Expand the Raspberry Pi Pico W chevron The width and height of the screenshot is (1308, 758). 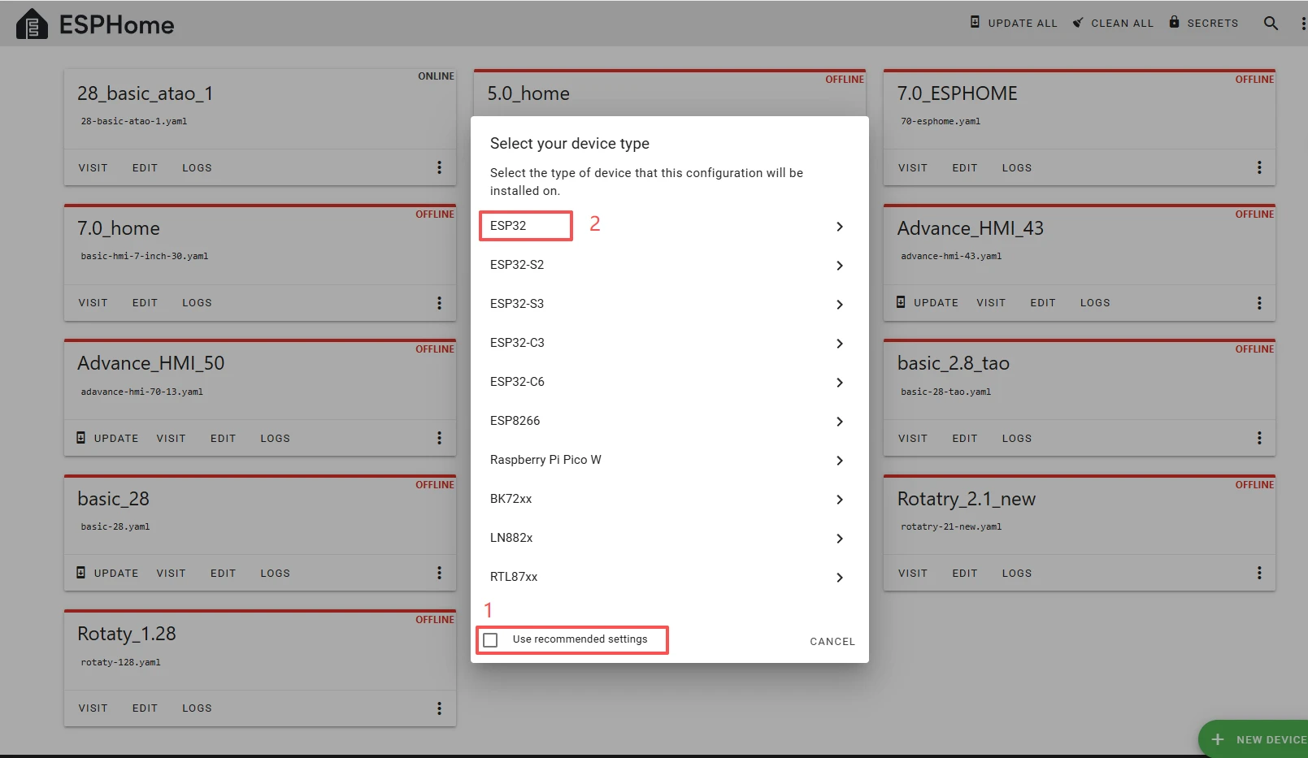840,461
